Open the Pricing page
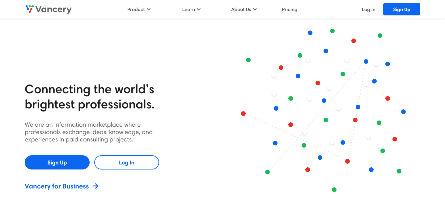 point(290,10)
